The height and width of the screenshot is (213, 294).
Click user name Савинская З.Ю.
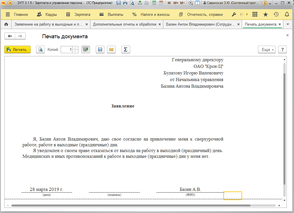coord(231,3)
